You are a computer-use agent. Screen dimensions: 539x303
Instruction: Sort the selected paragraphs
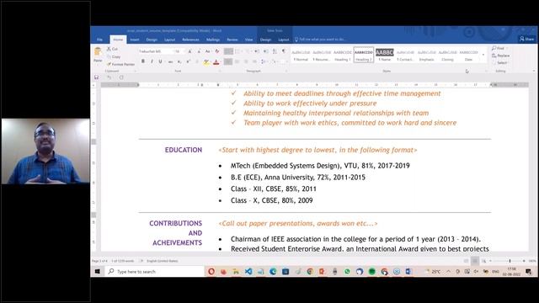pos(275,51)
